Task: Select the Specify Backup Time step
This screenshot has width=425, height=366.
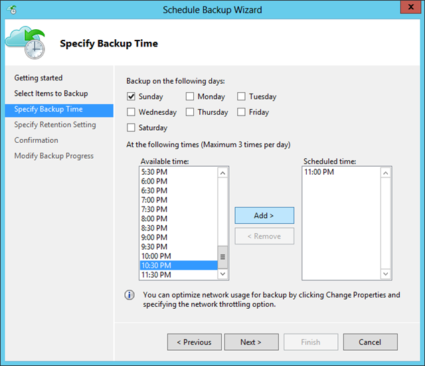Action: tap(59, 110)
